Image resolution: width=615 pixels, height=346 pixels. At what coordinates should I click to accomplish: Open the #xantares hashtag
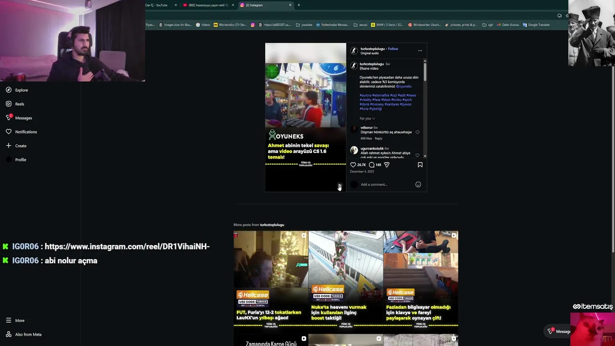pyautogui.click(x=392, y=104)
